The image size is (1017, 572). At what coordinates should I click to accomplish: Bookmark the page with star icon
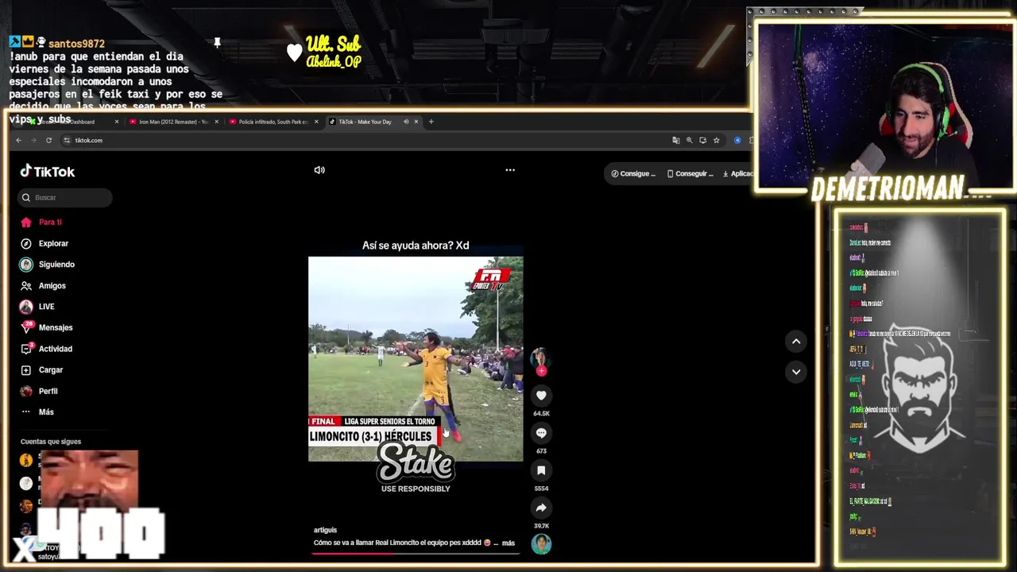coord(716,141)
